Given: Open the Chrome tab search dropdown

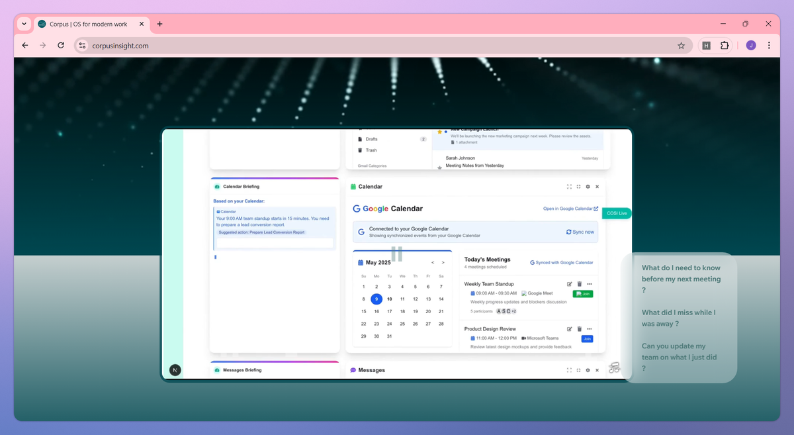Looking at the screenshot, I should (x=24, y=24).
